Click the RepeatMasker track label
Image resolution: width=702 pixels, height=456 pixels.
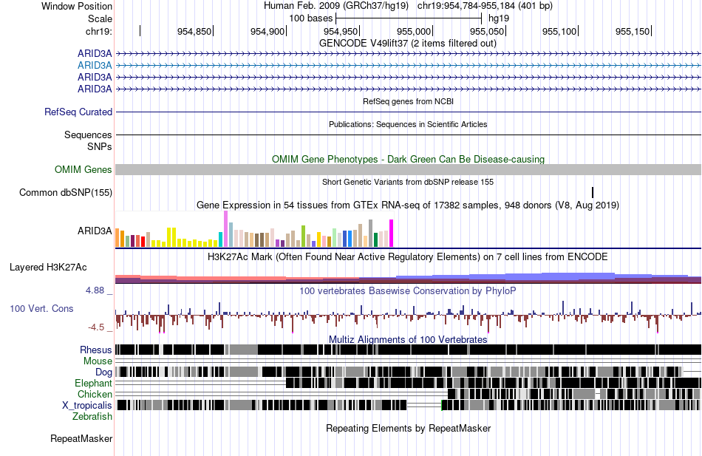[81, 439]
